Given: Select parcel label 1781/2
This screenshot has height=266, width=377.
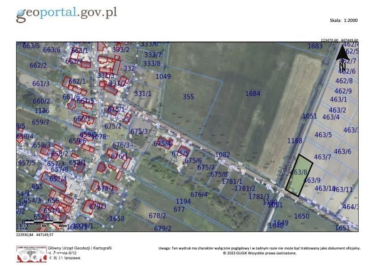Looking at the screenshot, I should pyautogui.click(x=245, y=189).
